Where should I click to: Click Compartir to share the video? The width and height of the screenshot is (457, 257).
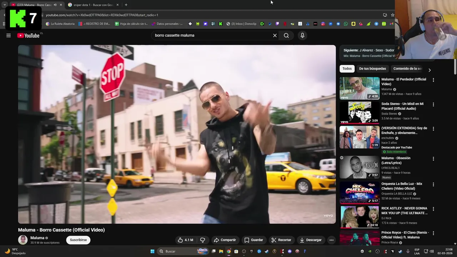tap(225, 240)
